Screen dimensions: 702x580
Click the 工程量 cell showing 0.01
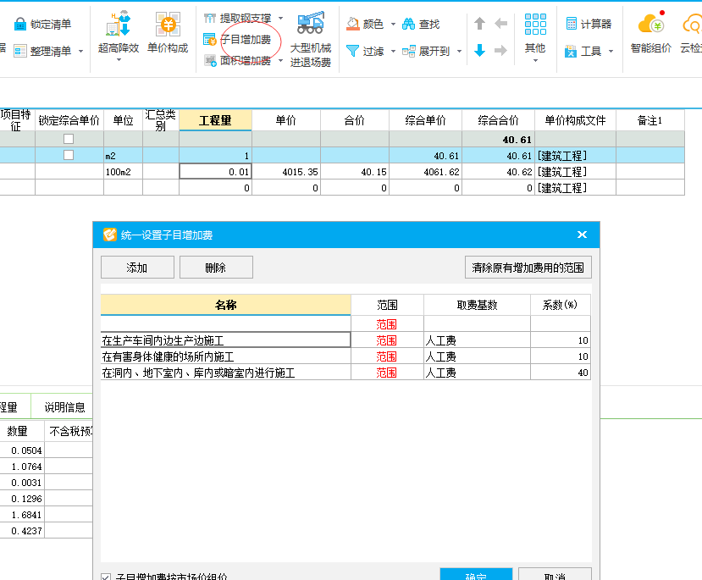coord(215,171)
